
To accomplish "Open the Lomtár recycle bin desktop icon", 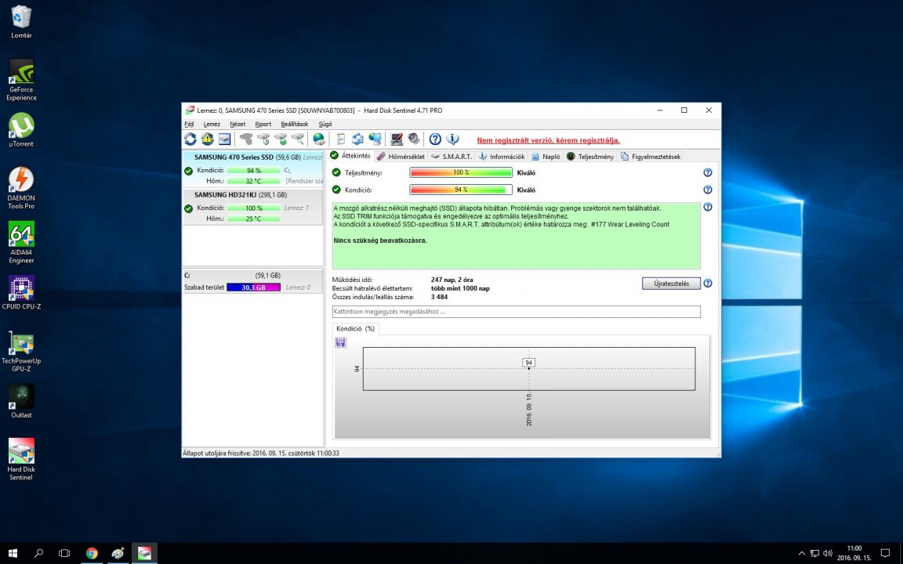I will click(x=21, y=22).
